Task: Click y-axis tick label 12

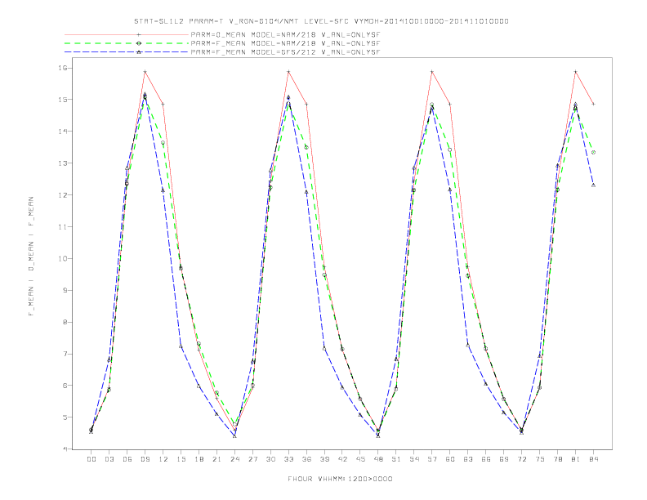Action: (61, 194)
